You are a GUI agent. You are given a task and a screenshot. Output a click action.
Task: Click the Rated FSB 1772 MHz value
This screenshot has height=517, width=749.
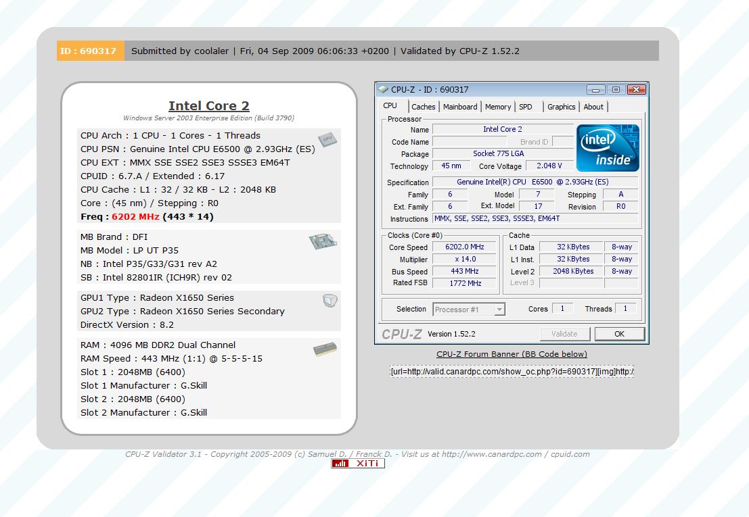click(x=465, y=283)
